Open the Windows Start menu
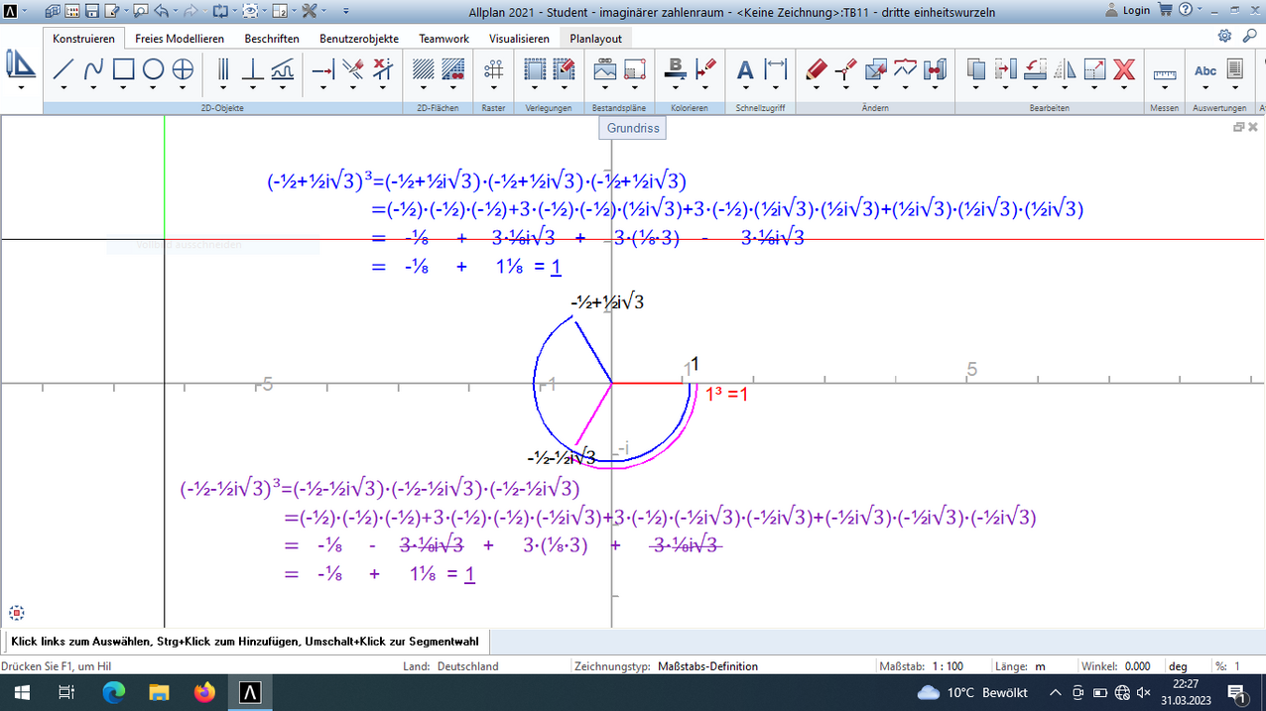This screenshot has height=711, width=1266. pos(21,692)
